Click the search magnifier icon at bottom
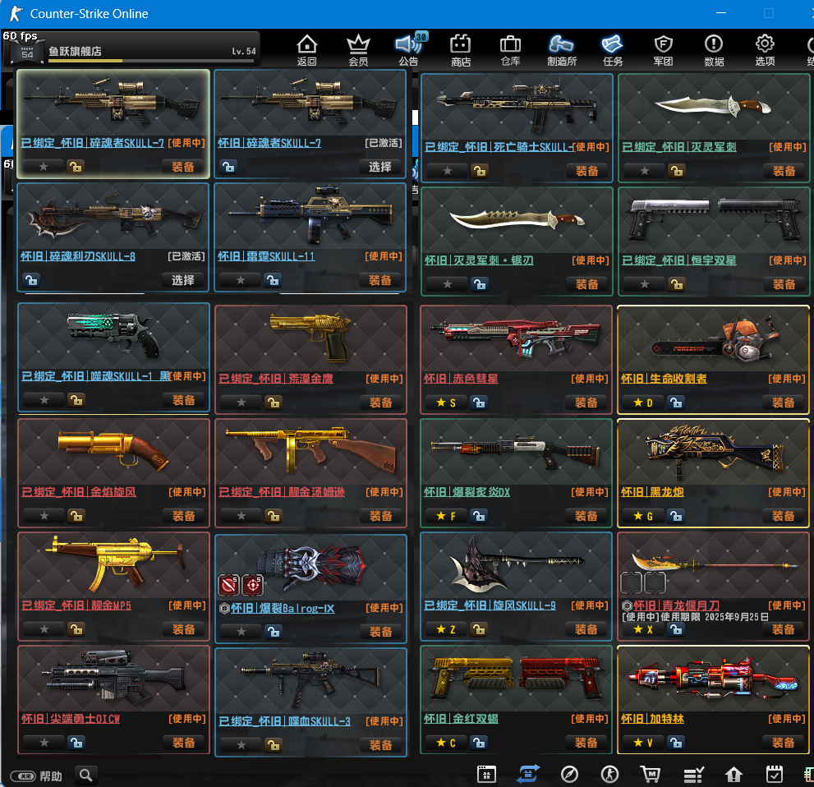 [x=86, y=775]
